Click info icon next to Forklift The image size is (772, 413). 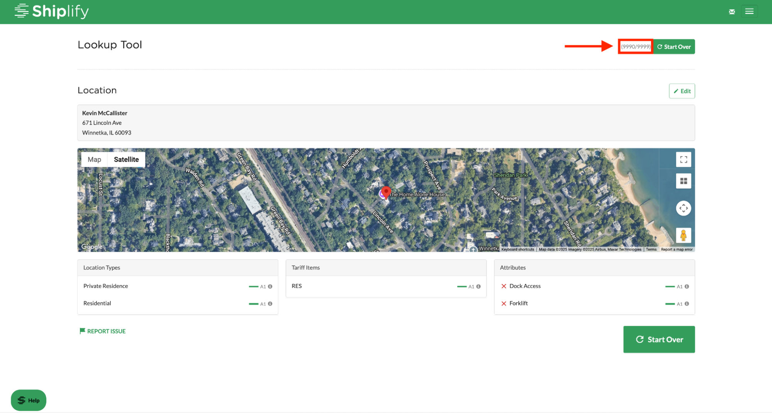coord(687,304)
